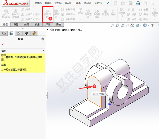Select the 包覆 wrap tool

tap(143, 10)
